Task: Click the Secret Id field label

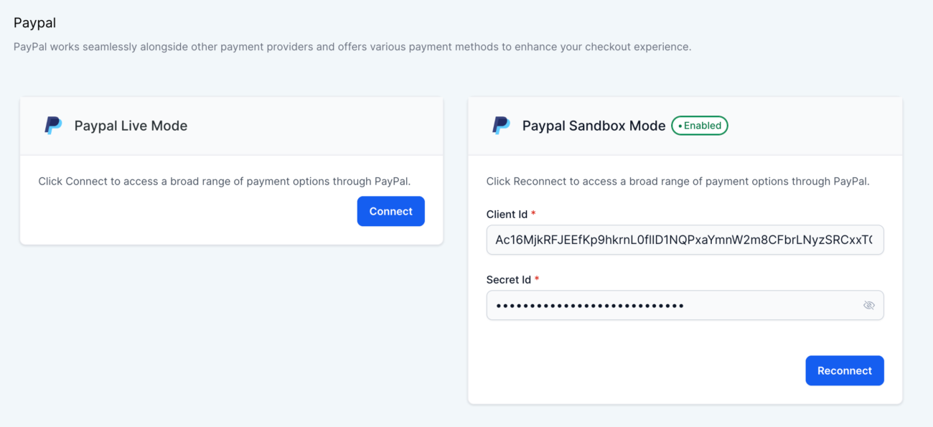Action: pos(507,279)
